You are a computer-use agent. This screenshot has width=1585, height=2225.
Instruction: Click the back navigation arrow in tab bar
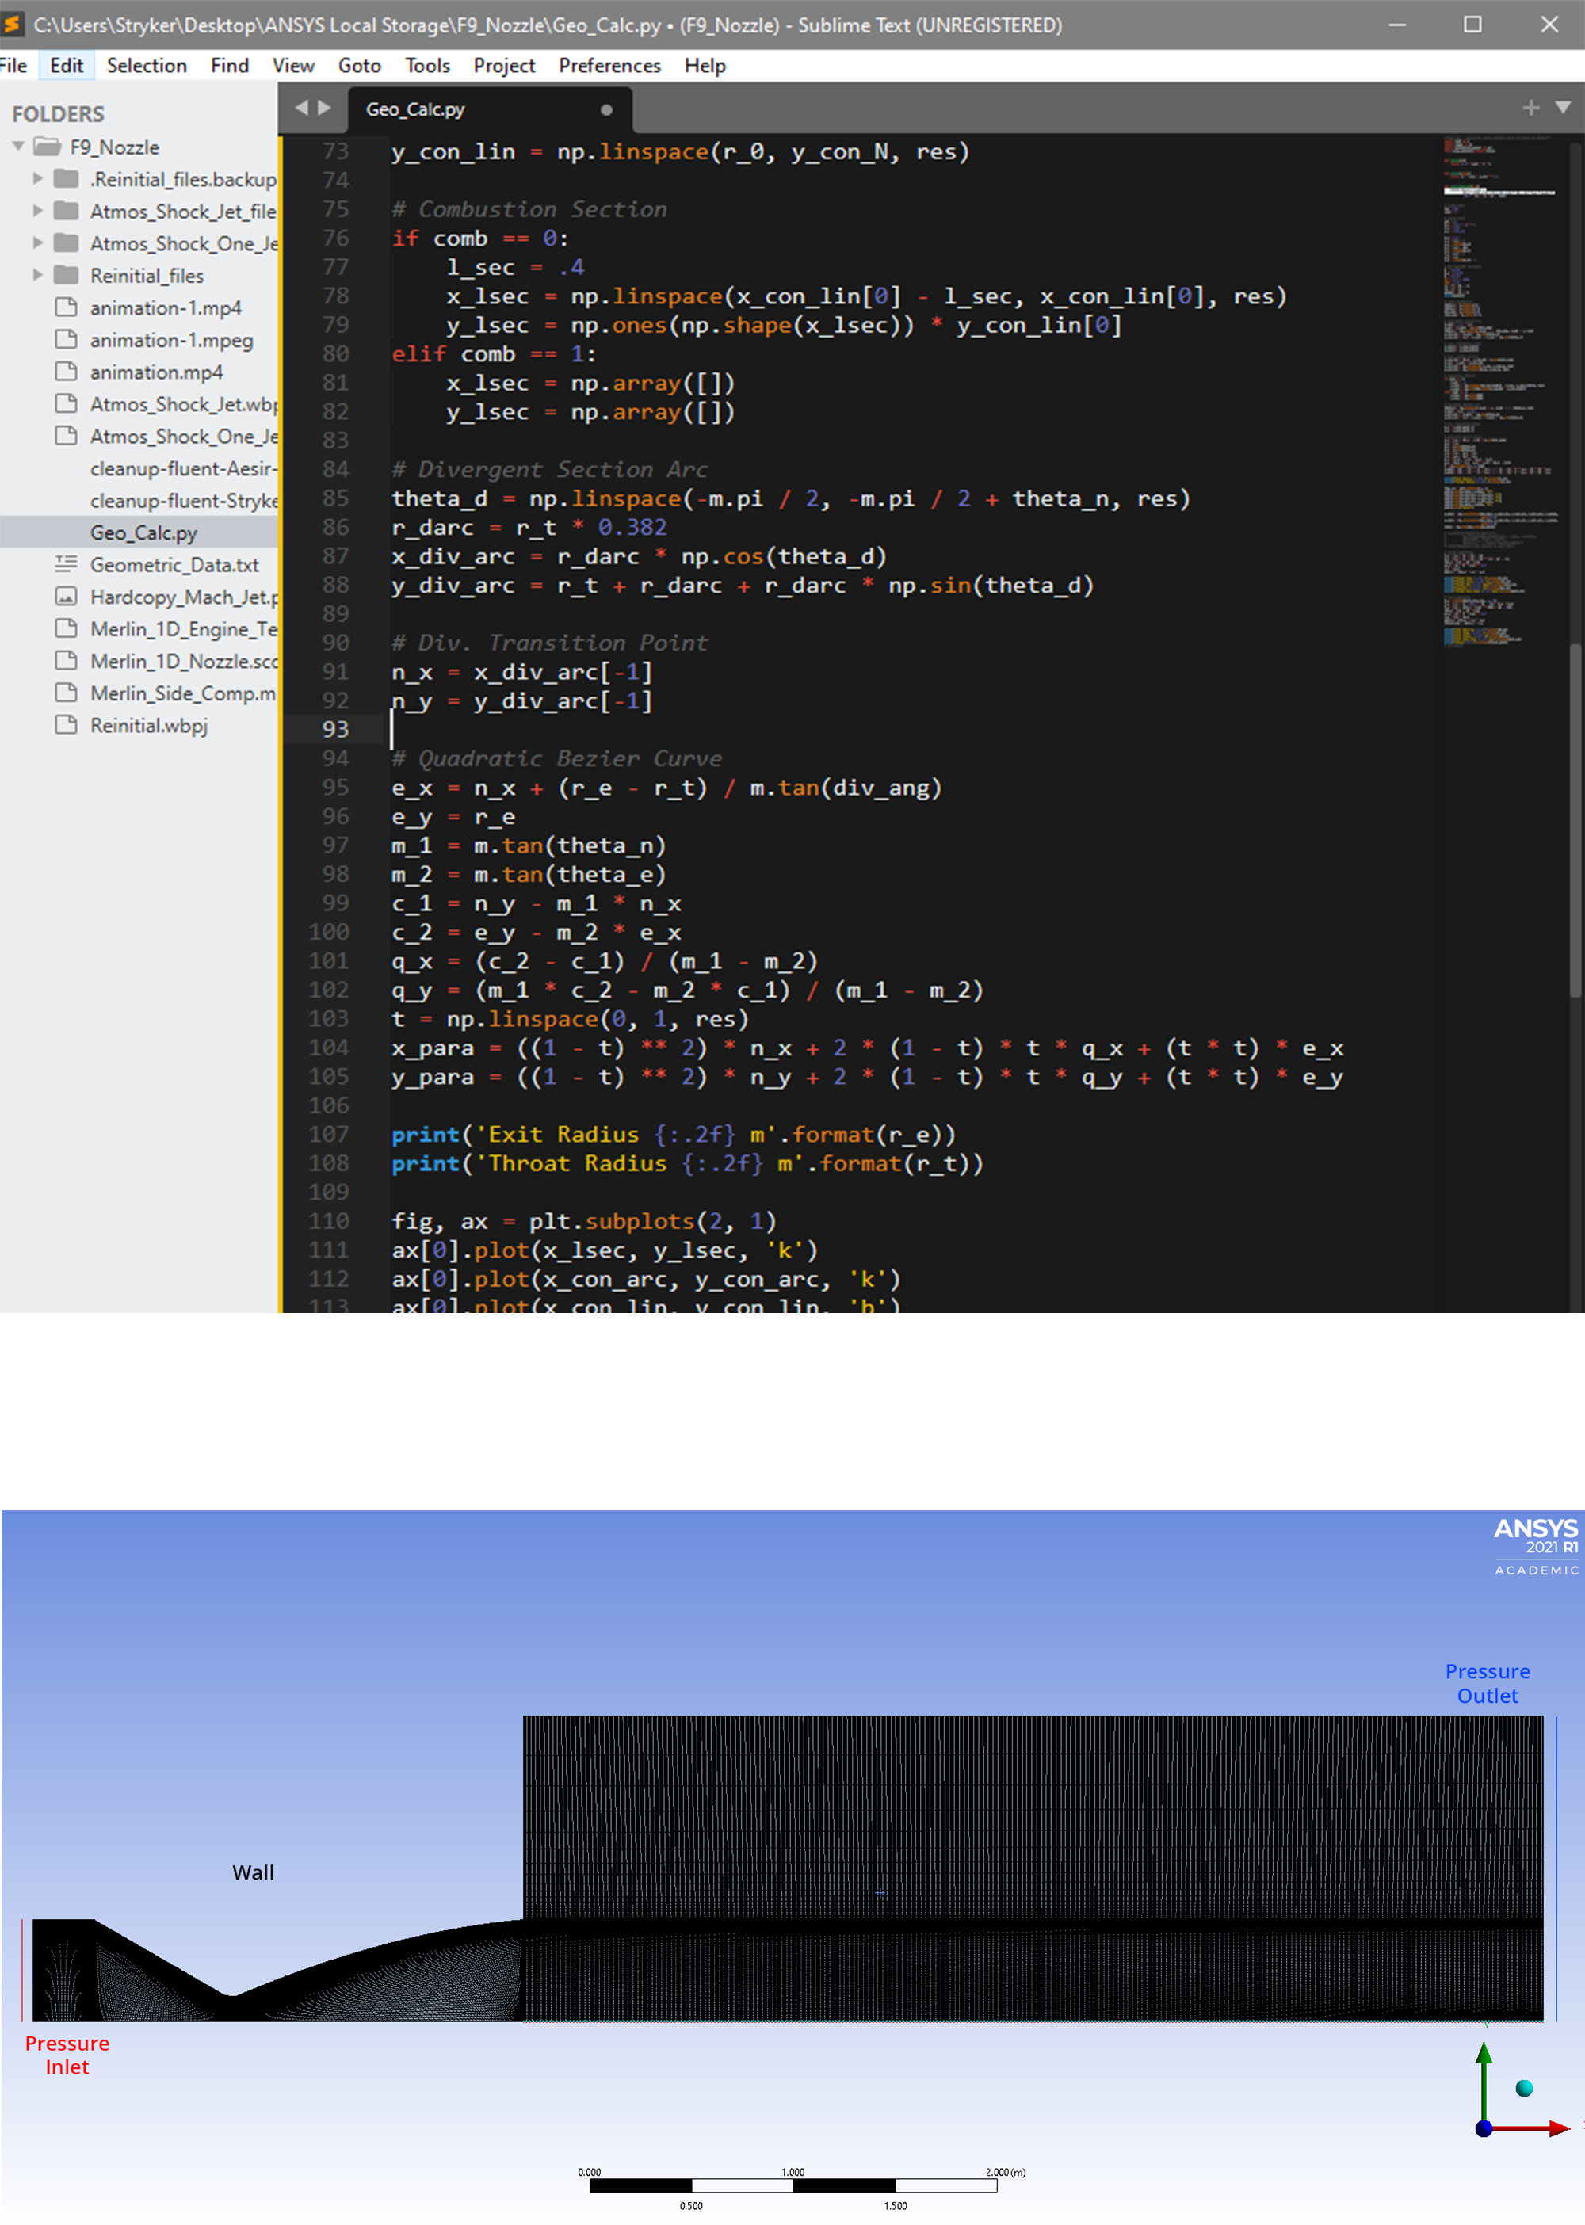click(300, 109)
